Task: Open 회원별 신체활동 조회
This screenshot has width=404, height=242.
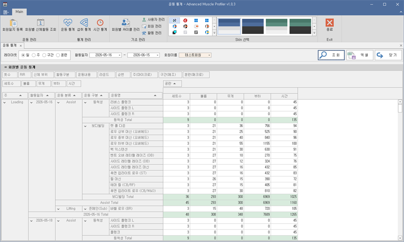Action: point(40,25)
